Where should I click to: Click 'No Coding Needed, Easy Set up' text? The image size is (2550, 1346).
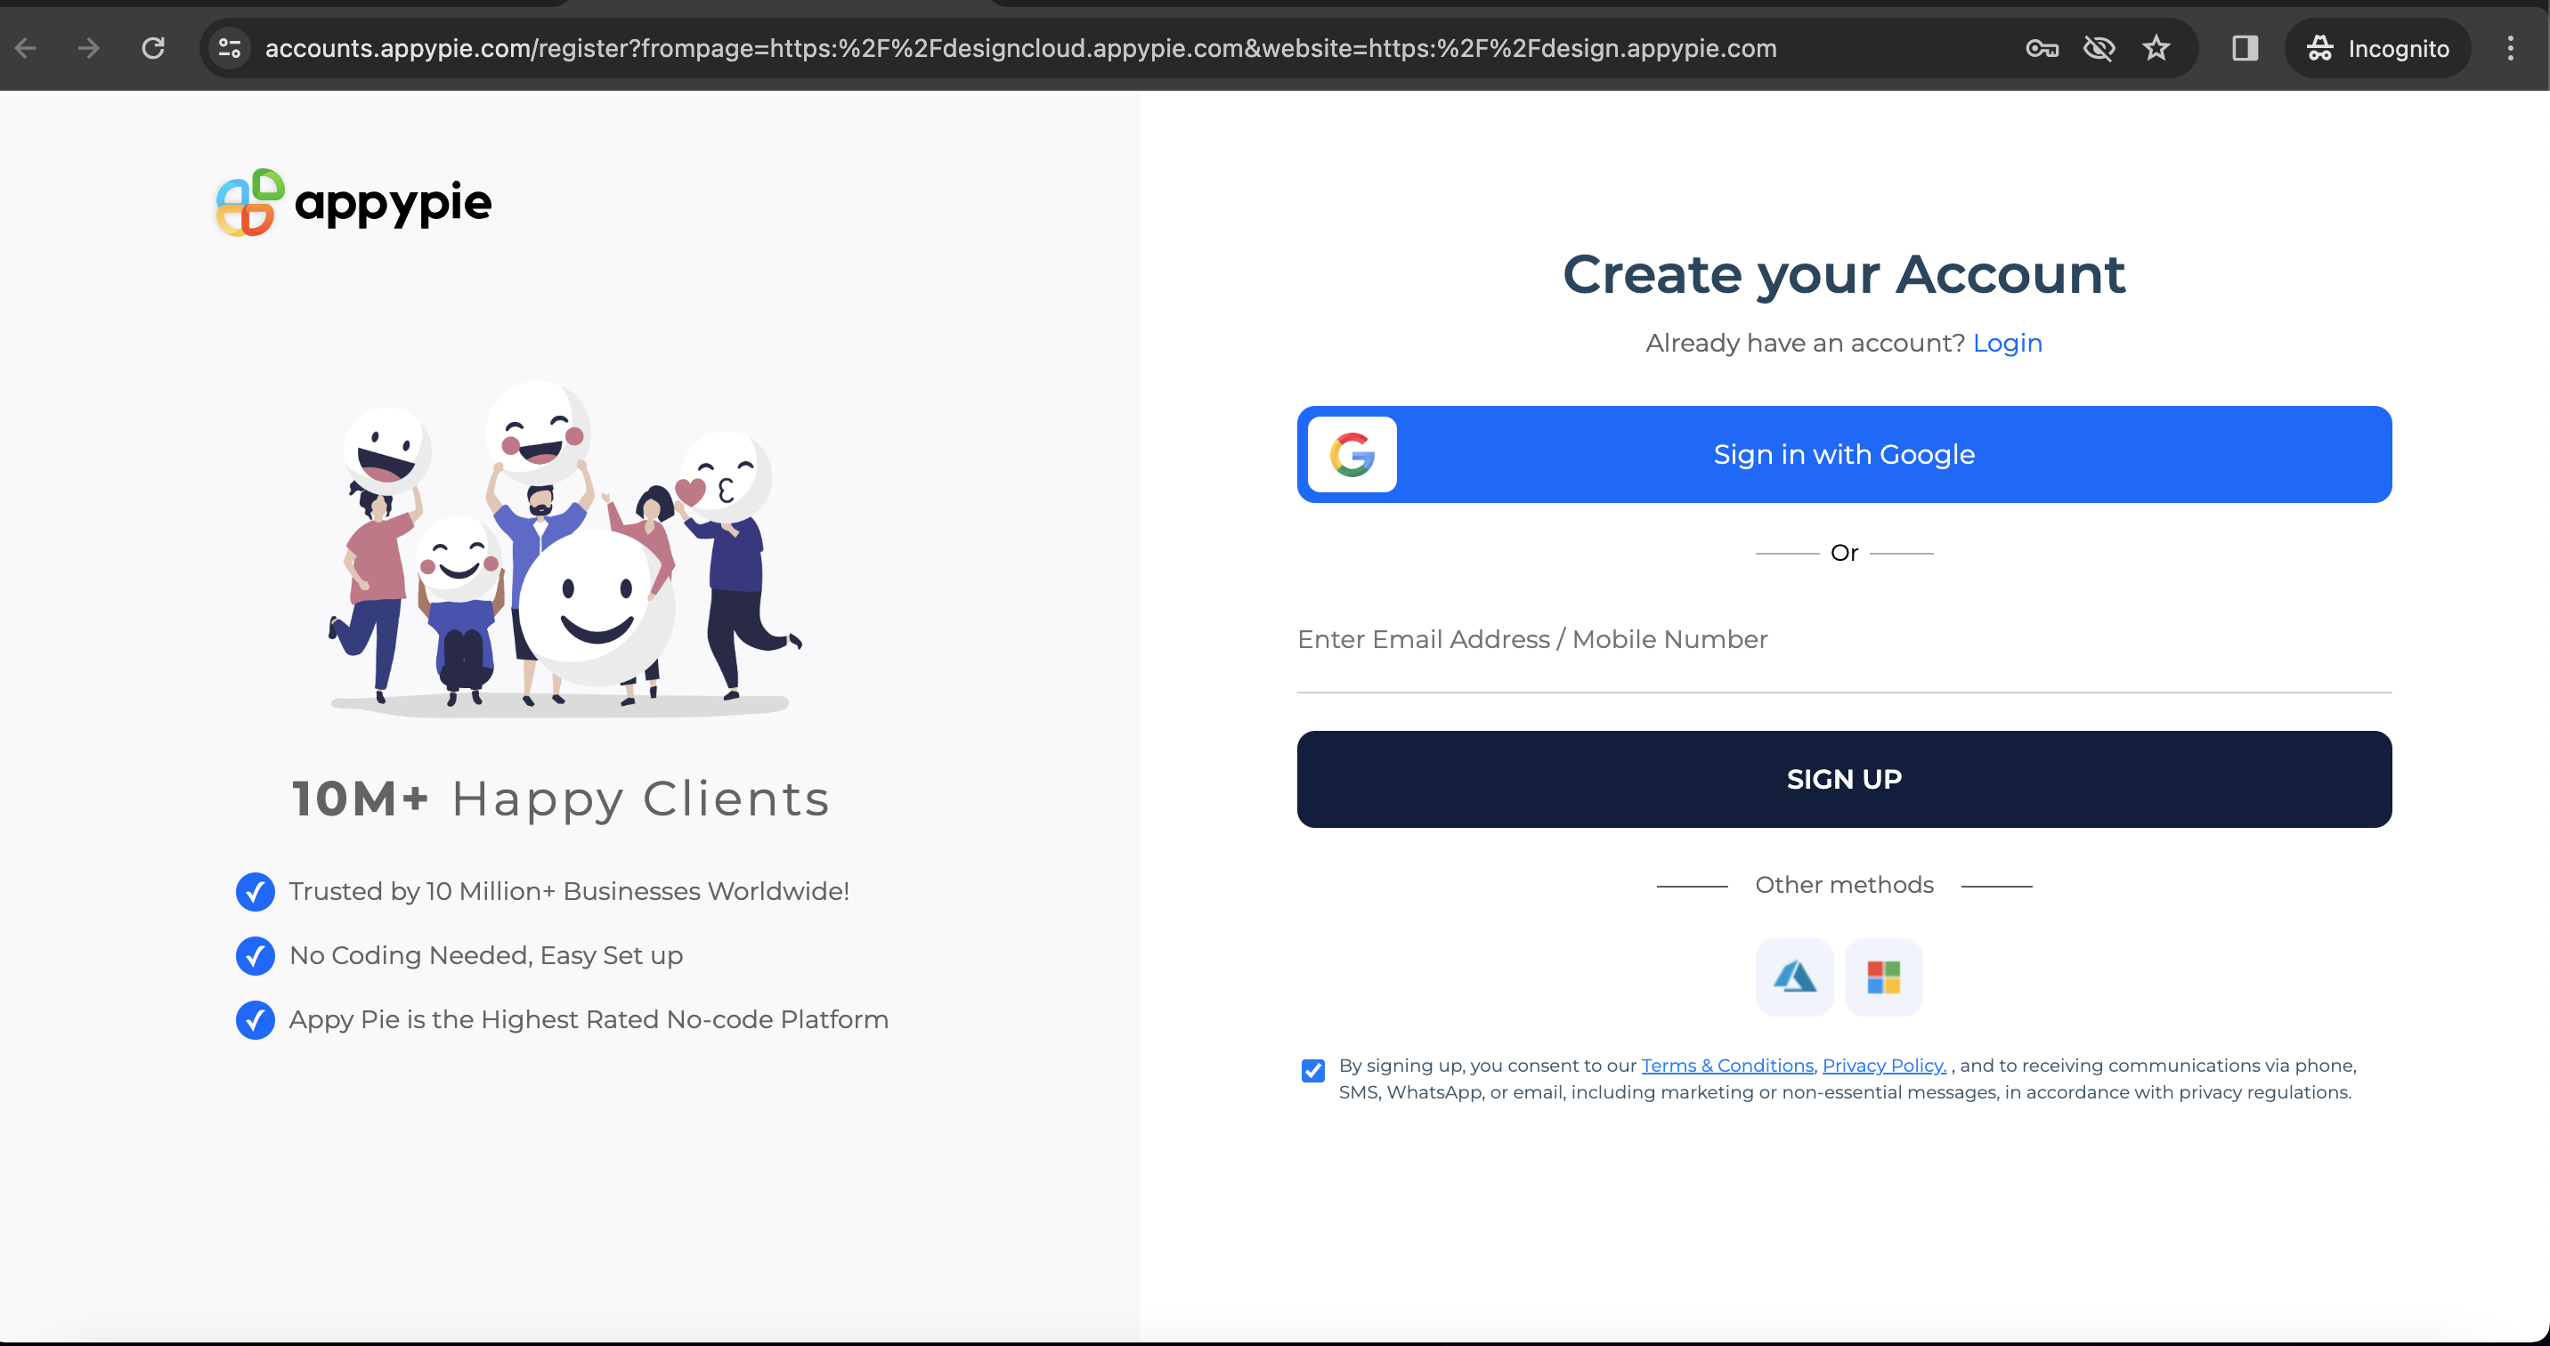point(486,955)
